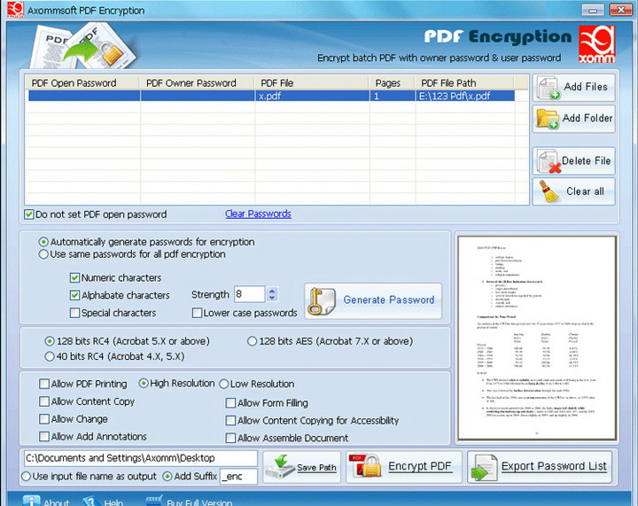Select High Resolution printing
Viewport: 638px width, 506px height.
[x=144, y=383]
